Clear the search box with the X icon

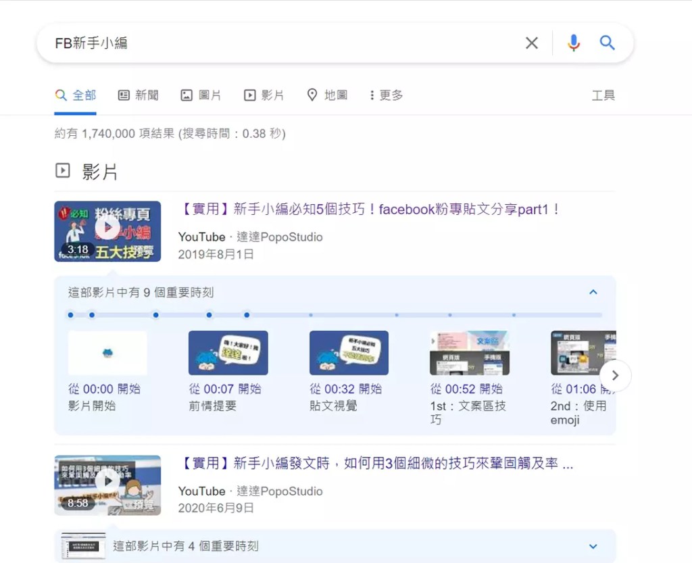(x=532, y=43)
